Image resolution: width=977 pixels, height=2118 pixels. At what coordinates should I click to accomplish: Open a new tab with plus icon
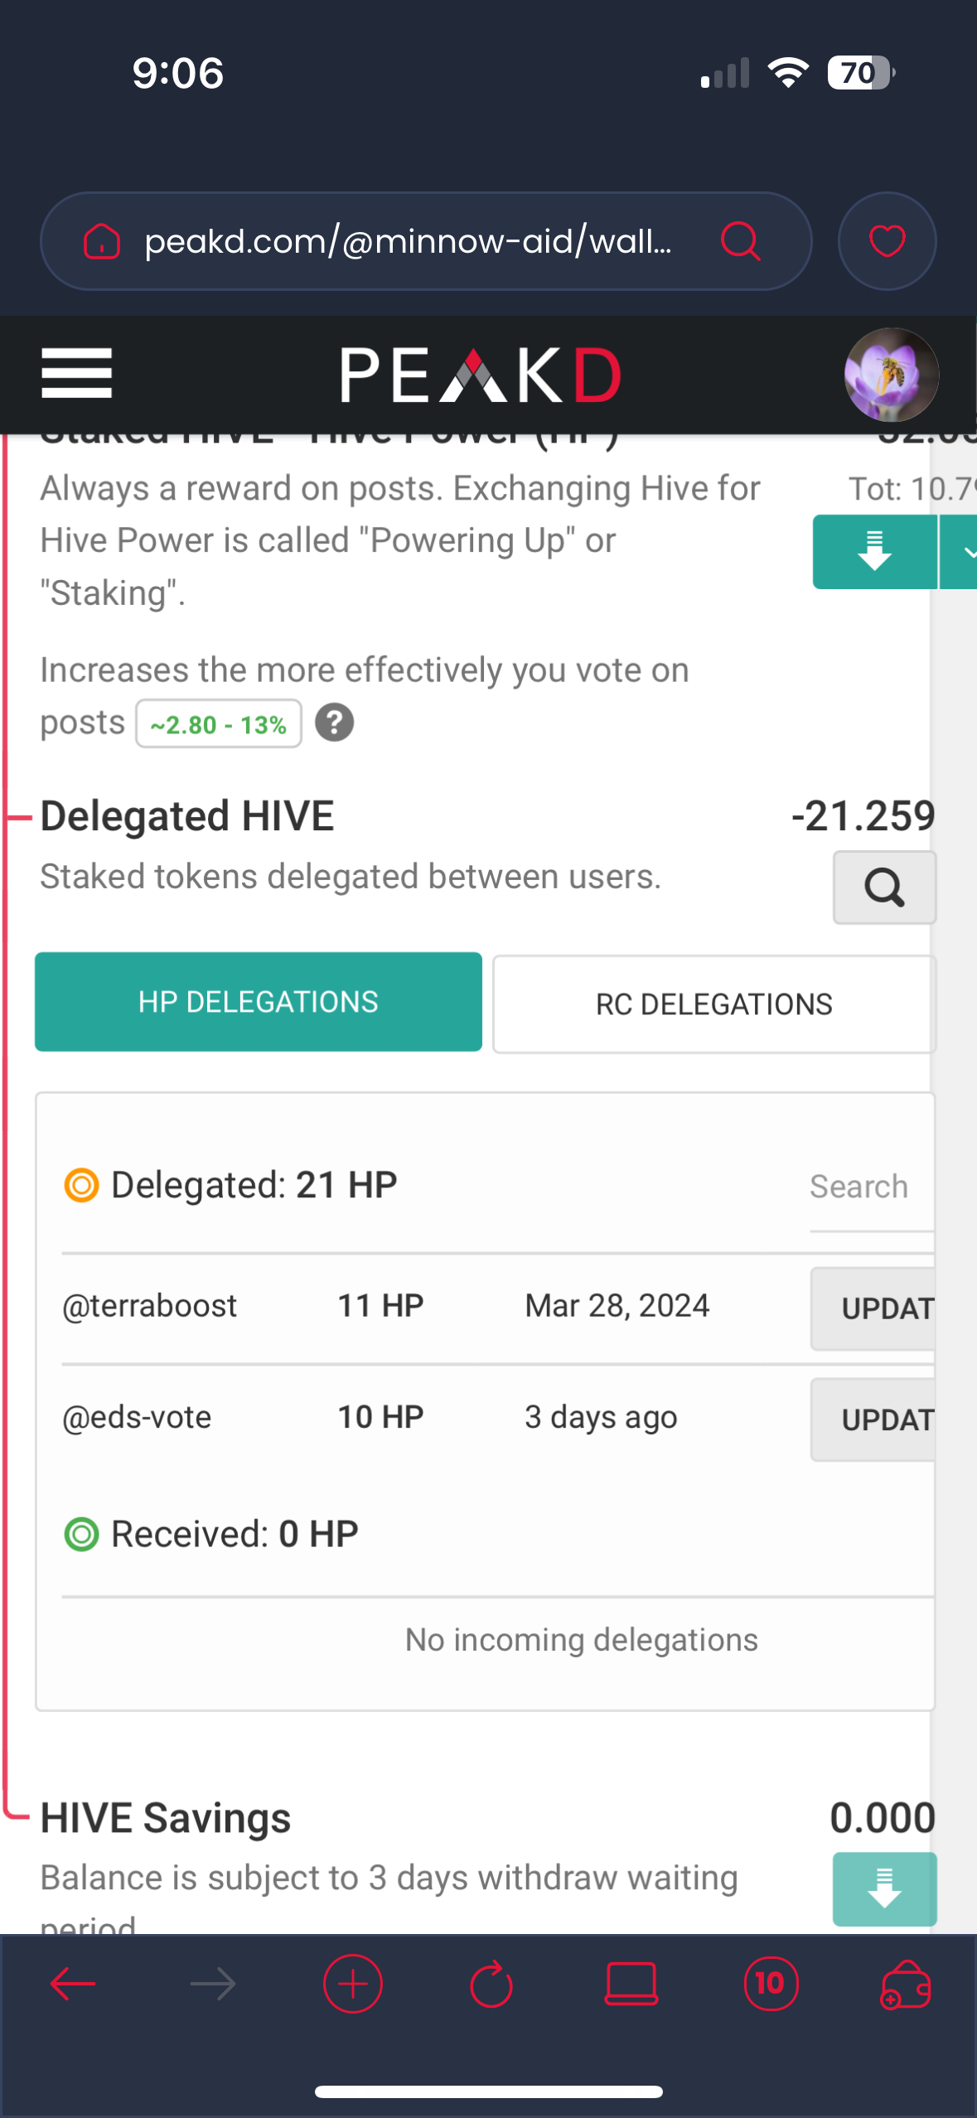(352, 1984)
